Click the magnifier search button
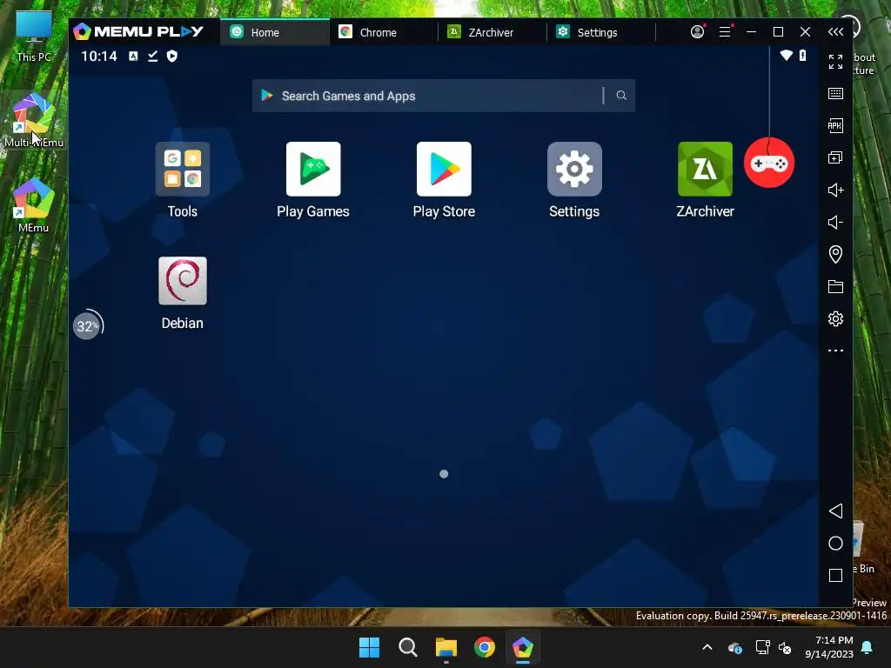The image size is (891, 668). pos(621,96)
